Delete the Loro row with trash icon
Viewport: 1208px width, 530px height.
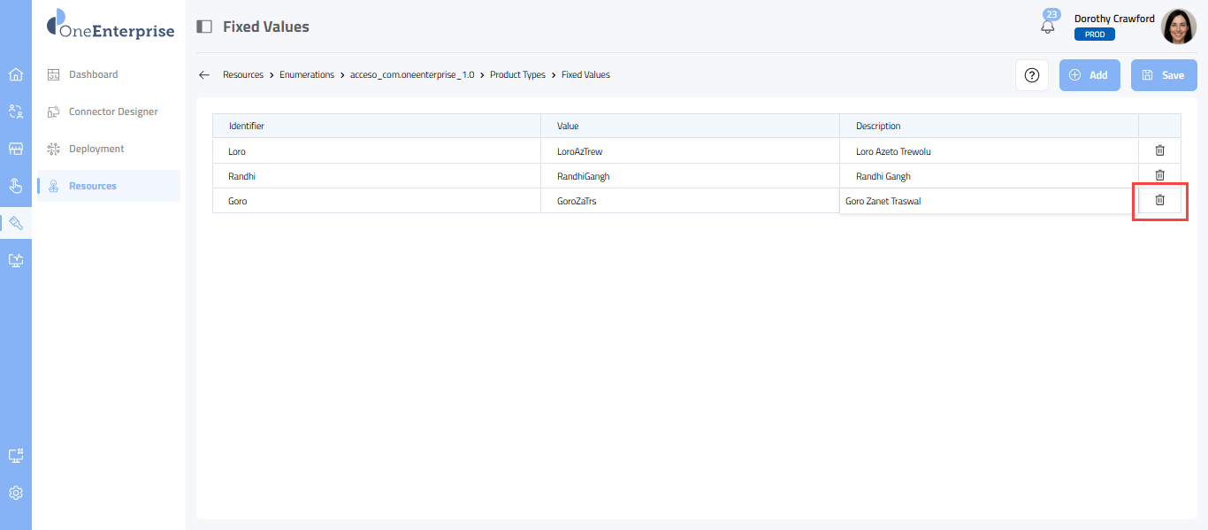click(x=1159, y=151)
